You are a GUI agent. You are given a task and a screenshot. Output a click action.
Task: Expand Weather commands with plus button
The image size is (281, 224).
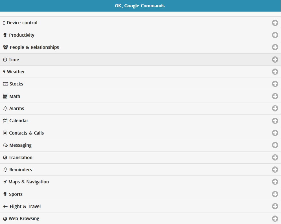[275, 72]
